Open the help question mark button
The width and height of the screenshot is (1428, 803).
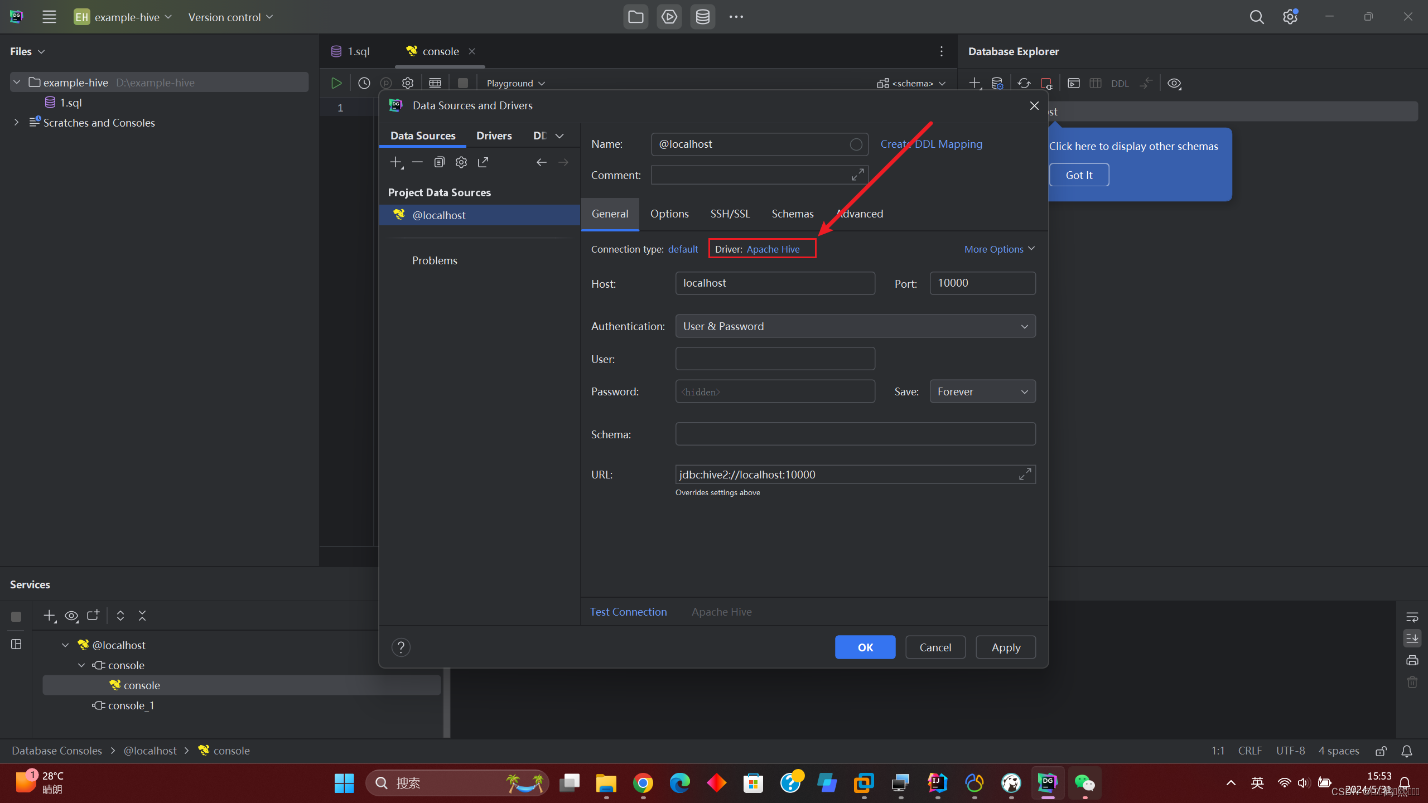click(401, 647)
